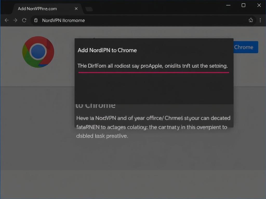266x199 pixels.
Task: Close the Add NordVPN tab
Action: [76, 9]
